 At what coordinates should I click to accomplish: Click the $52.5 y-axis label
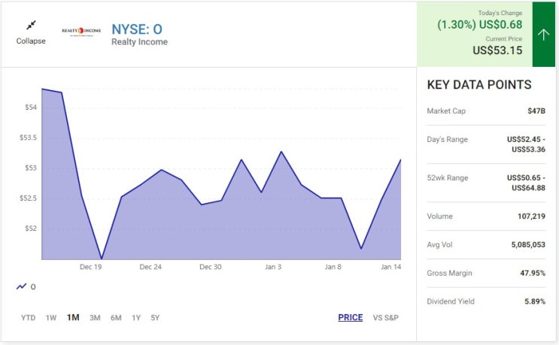click(x=28, y=198)
